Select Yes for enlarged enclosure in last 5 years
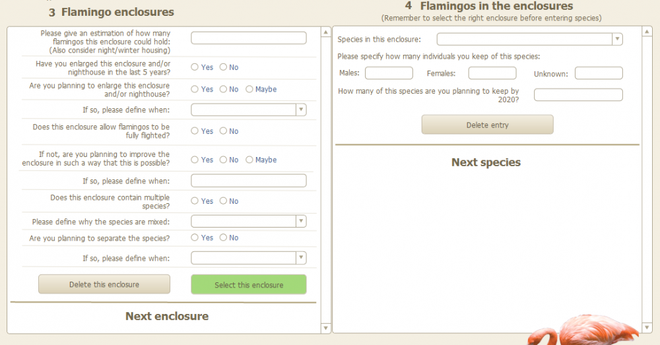The image size is (660, 345). 195,67
